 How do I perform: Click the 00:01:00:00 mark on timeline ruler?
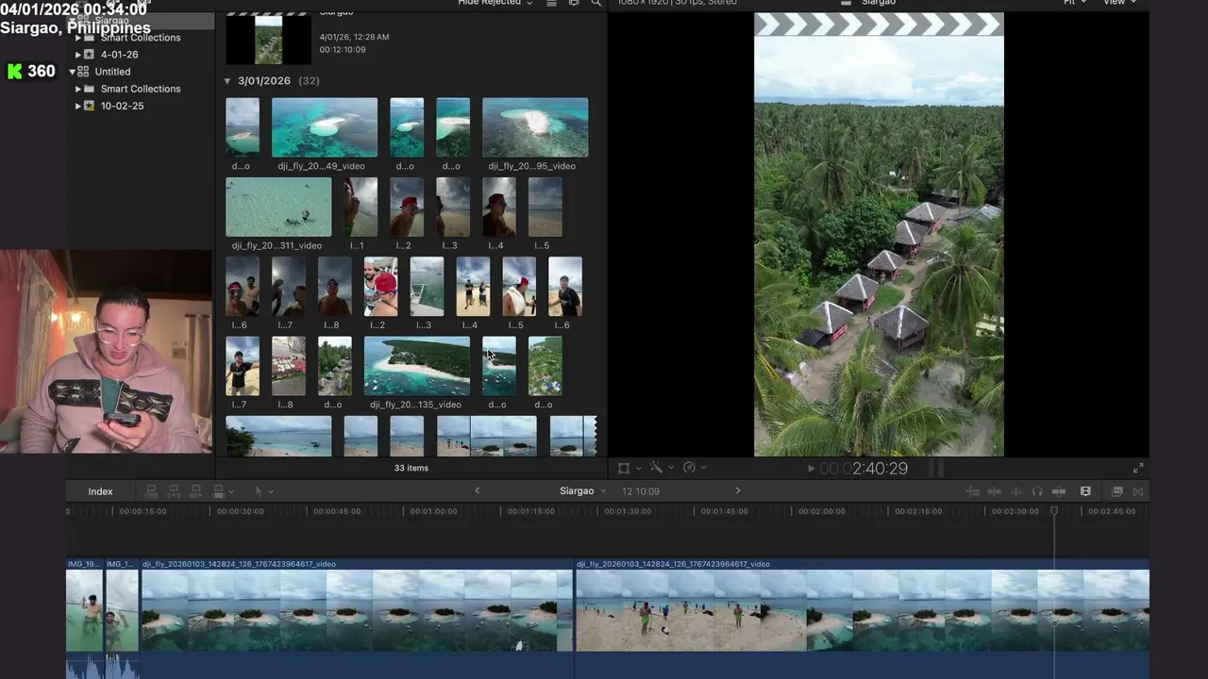(433, 511)
